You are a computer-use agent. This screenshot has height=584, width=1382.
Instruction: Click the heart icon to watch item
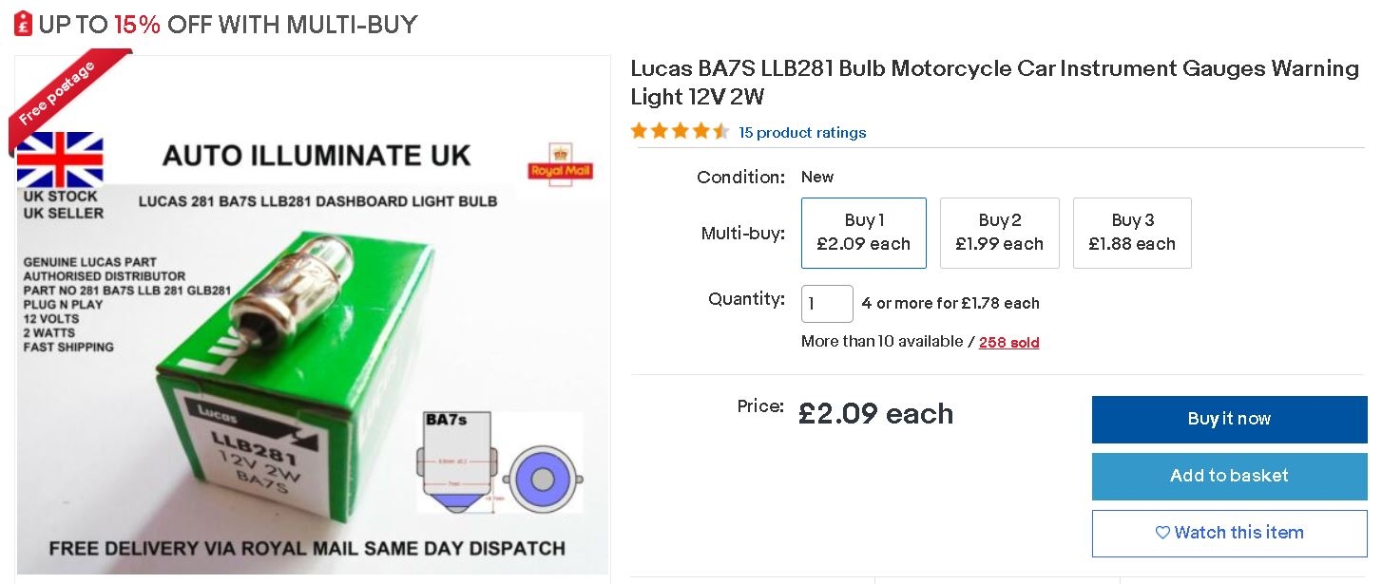(1162, 533)
